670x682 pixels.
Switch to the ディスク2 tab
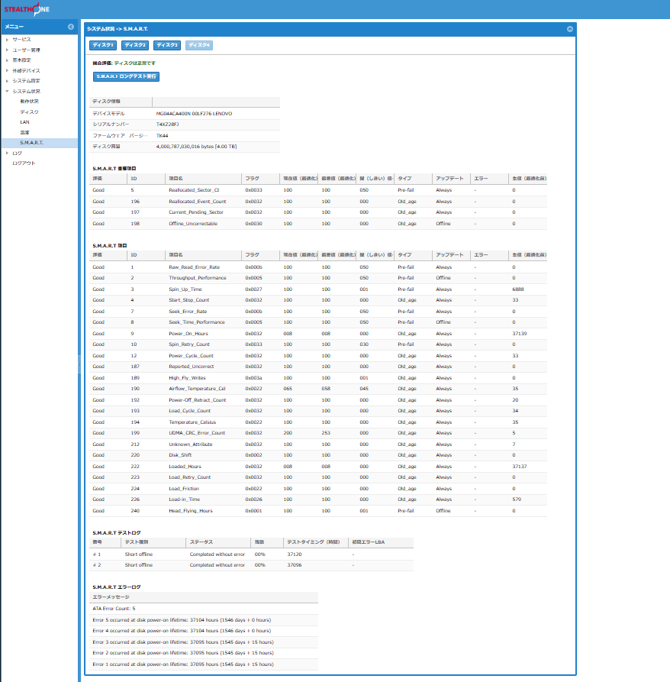point(135,45)
